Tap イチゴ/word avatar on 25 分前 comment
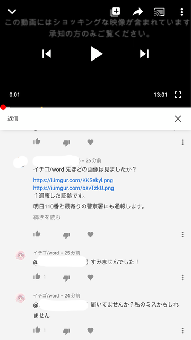 [21, 256]
